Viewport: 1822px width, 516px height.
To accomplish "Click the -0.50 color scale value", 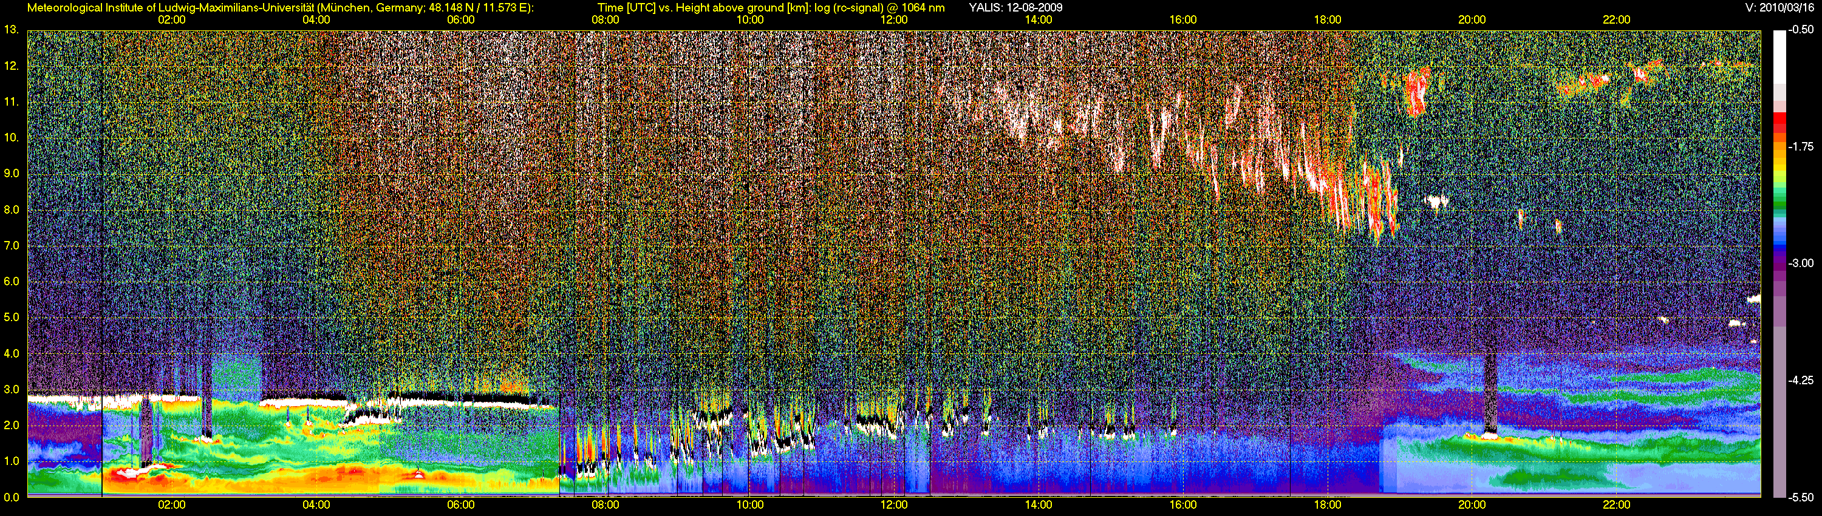I will coord(1801,30).
